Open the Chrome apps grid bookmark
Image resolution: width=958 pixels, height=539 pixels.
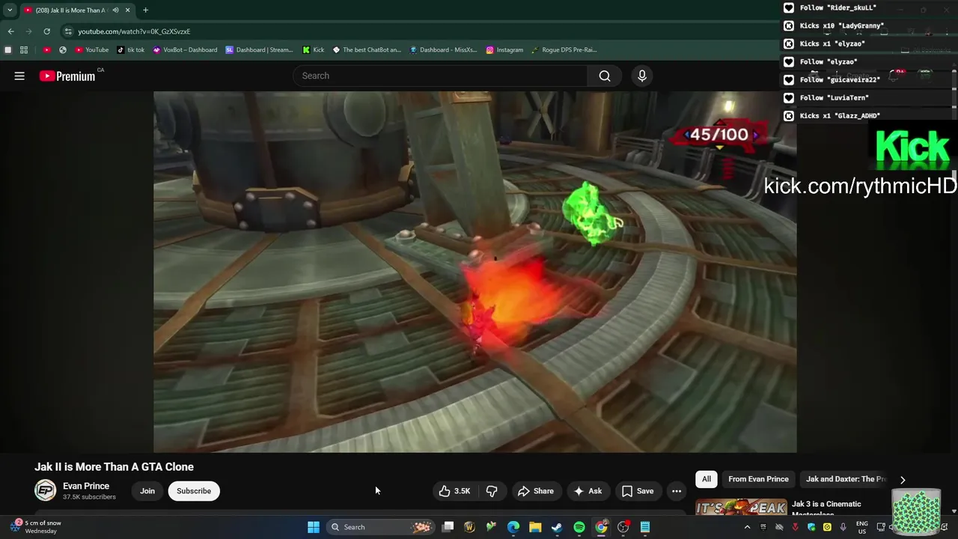24,50
